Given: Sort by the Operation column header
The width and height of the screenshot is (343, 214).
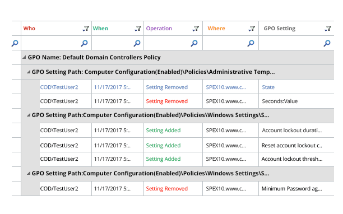Looking at the screenshot, I should [159, 29].
